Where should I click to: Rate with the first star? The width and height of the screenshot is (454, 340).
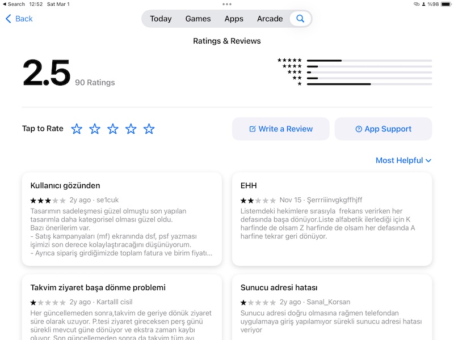click(x=77, y=129)
